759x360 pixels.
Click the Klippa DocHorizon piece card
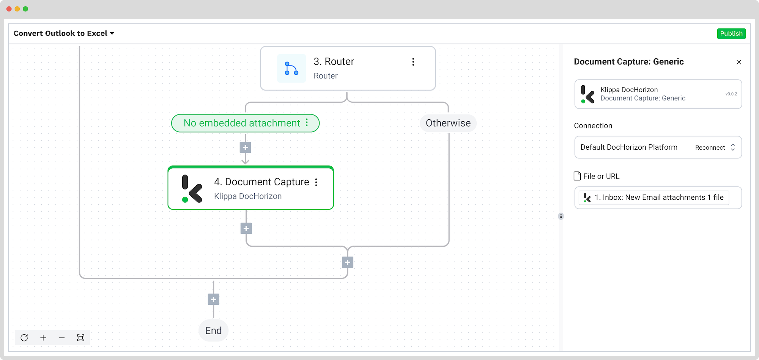pyautogui.click(x=658, y=94)
